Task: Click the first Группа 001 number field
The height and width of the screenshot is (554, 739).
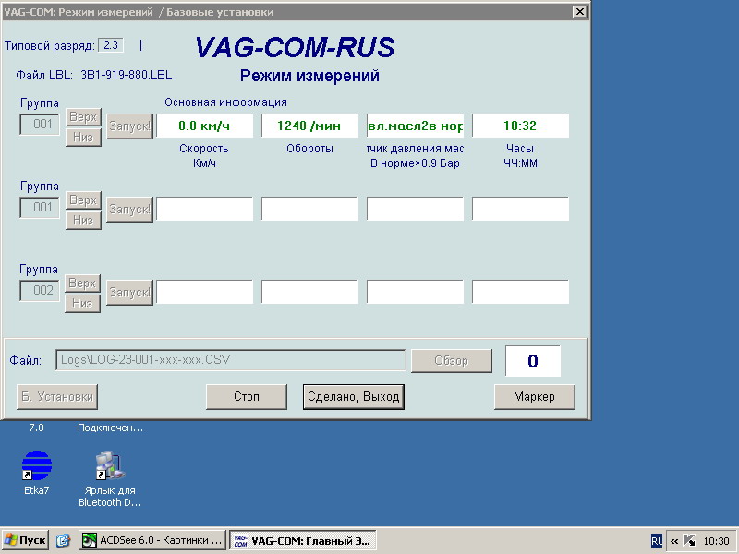Action: [x=40, y=125]
